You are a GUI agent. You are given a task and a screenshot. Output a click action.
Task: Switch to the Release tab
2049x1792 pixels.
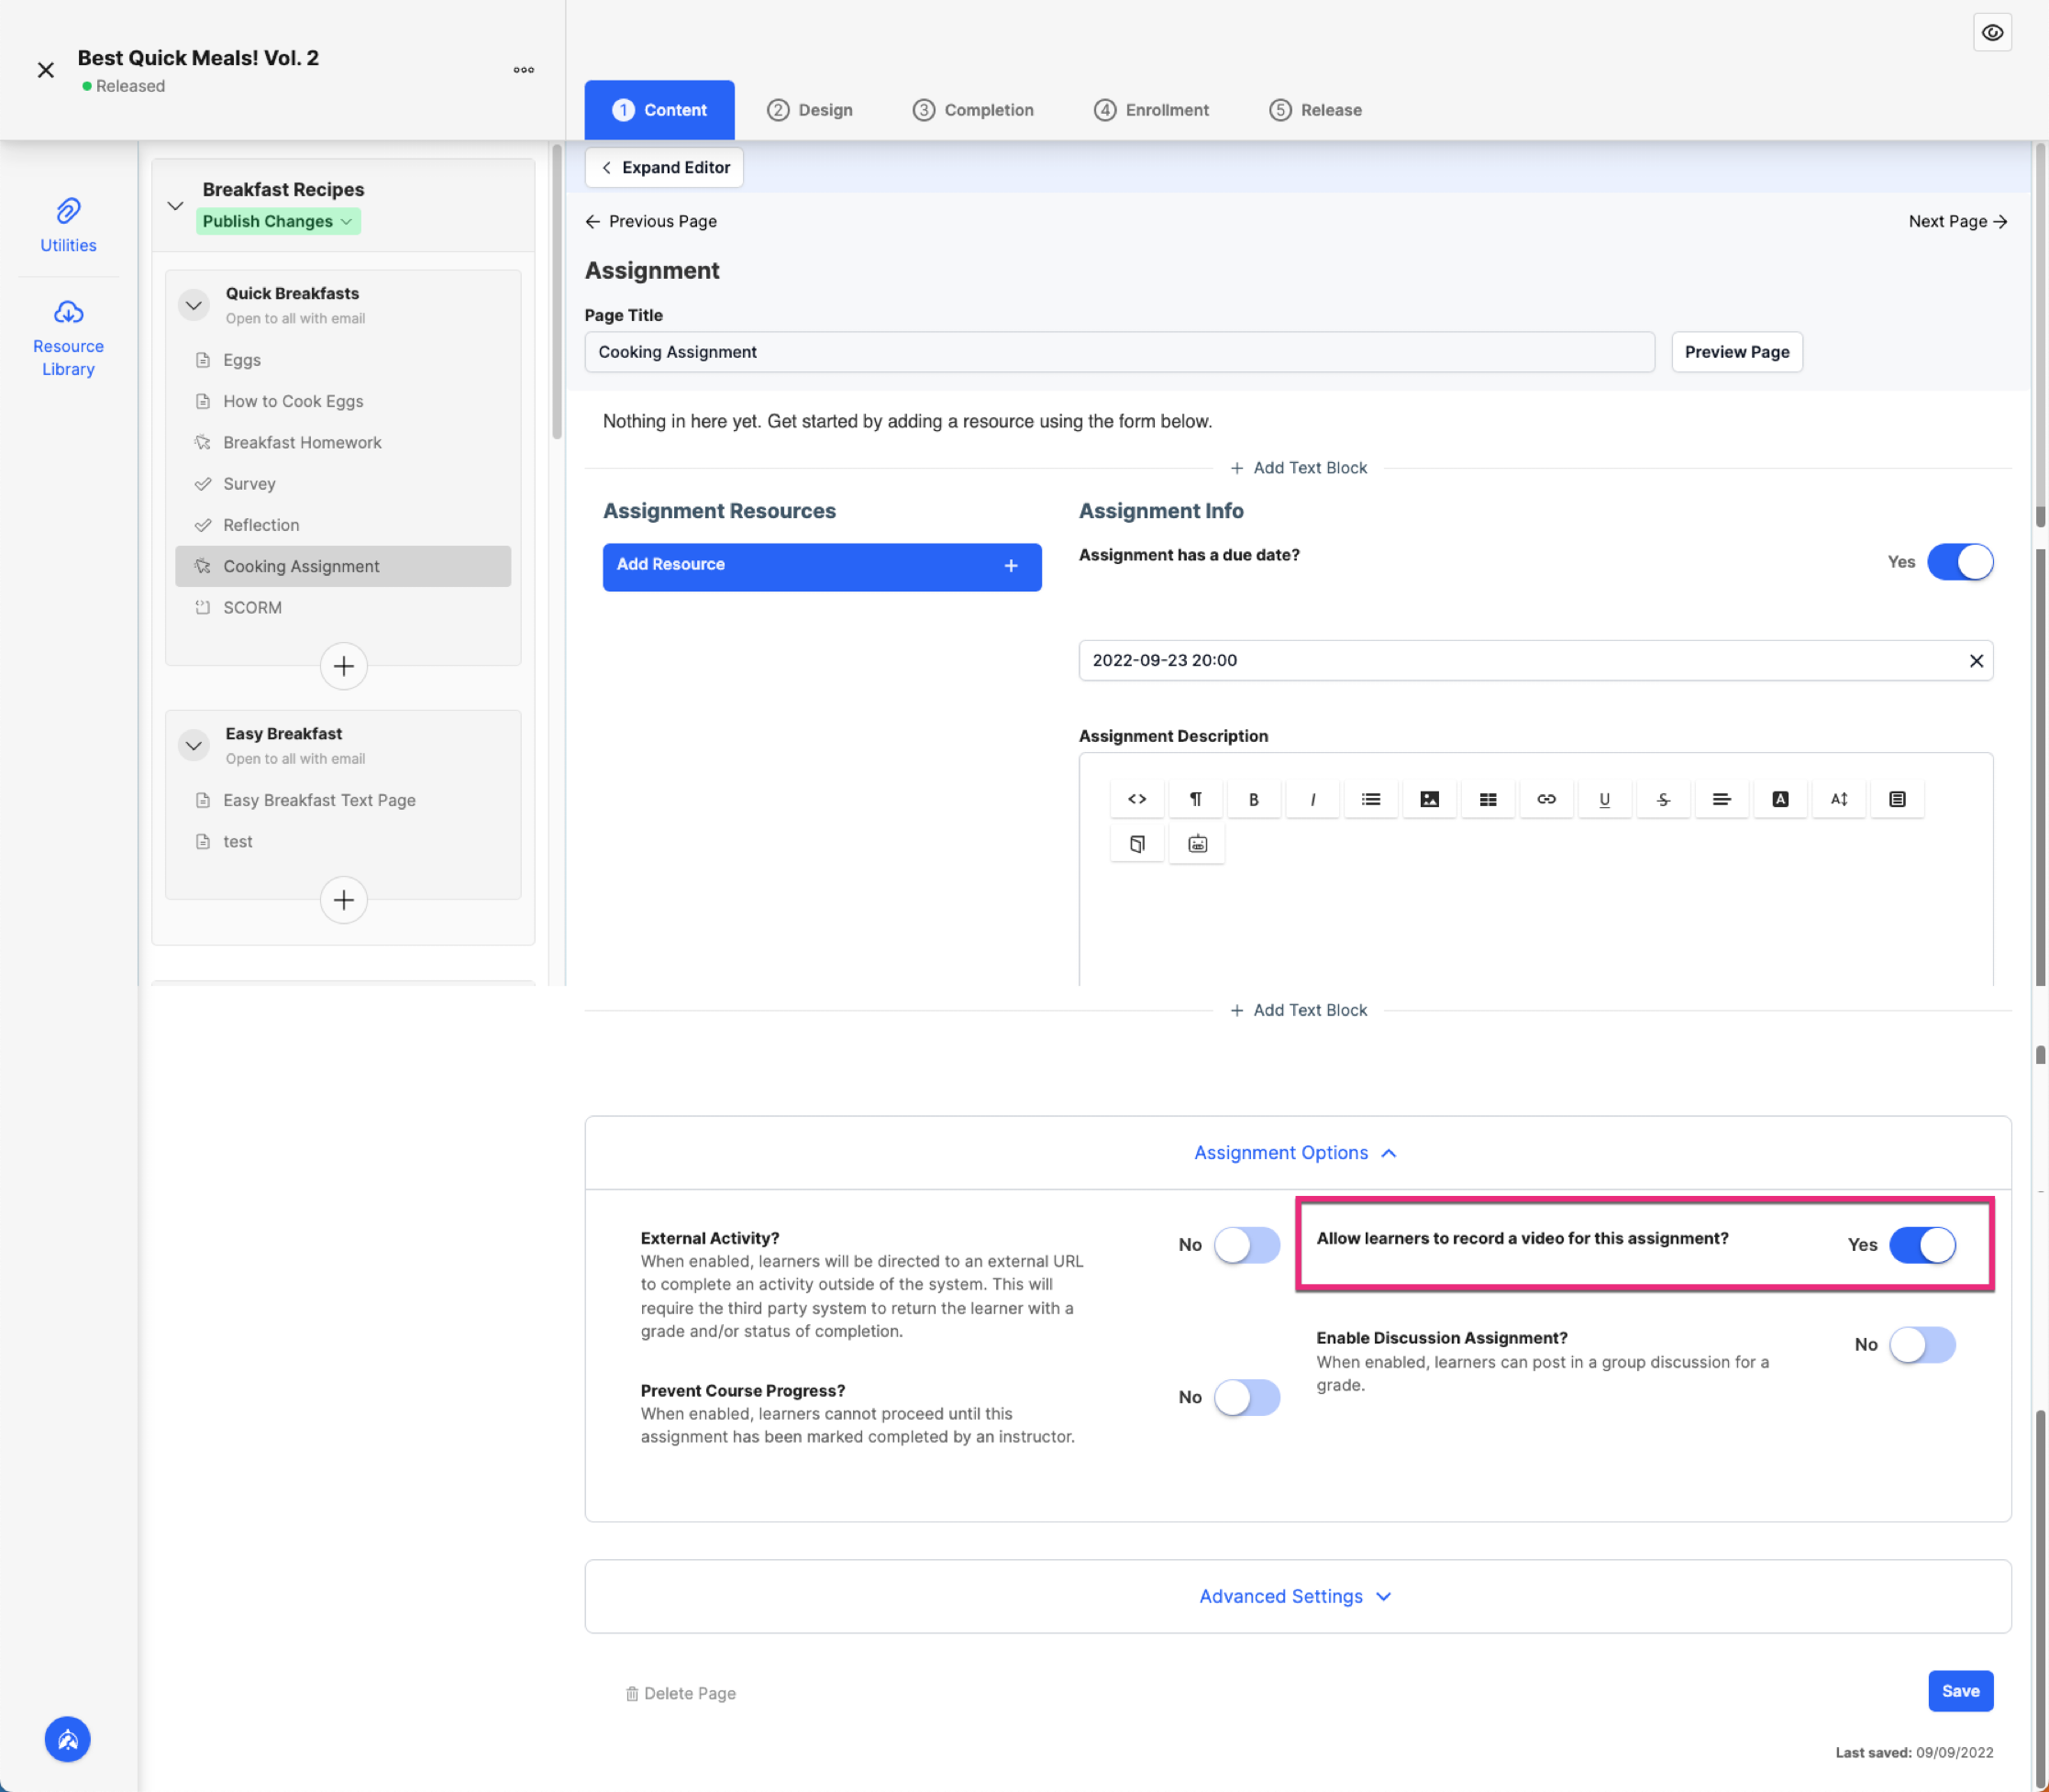tap(1314, 110)
